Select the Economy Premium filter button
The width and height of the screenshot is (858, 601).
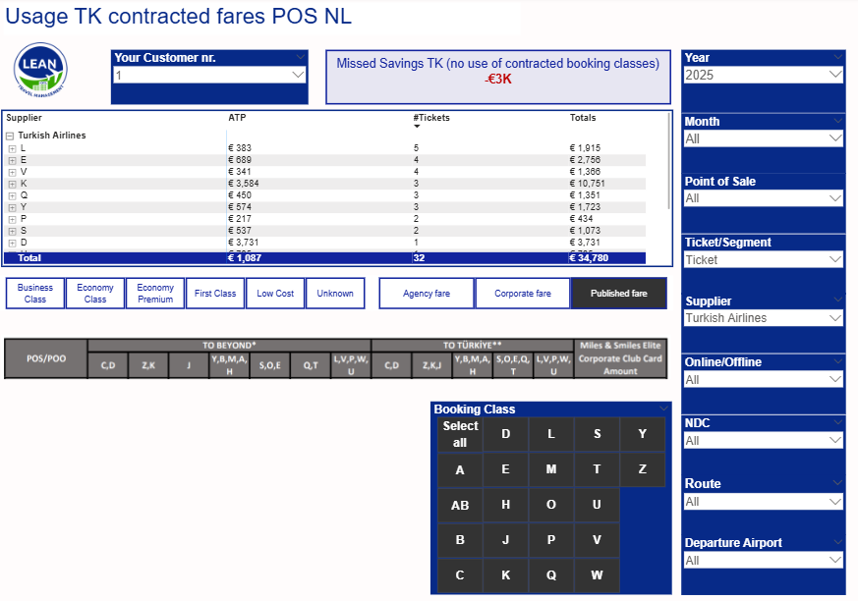point(155,293)
